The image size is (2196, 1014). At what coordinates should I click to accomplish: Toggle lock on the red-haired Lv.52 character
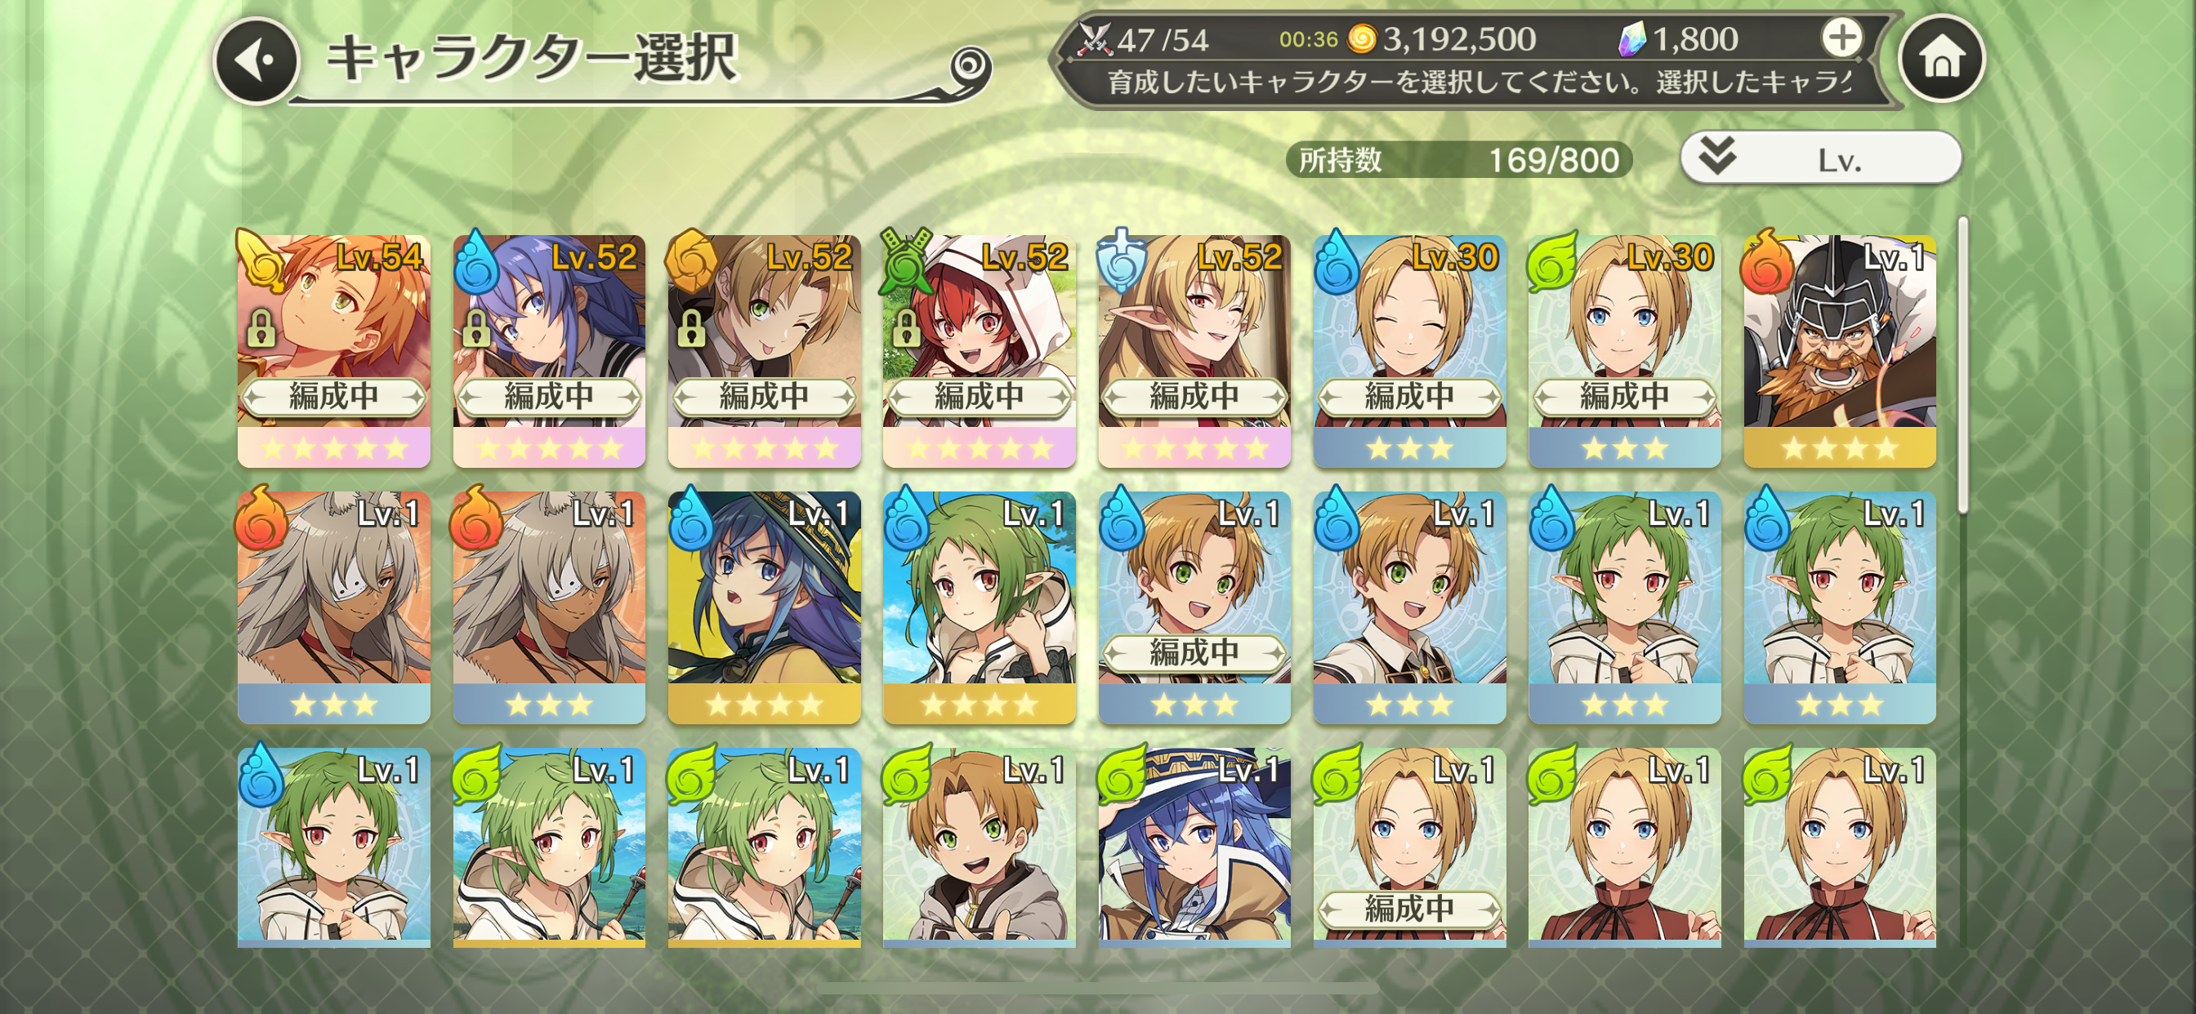tap(906, 327)
